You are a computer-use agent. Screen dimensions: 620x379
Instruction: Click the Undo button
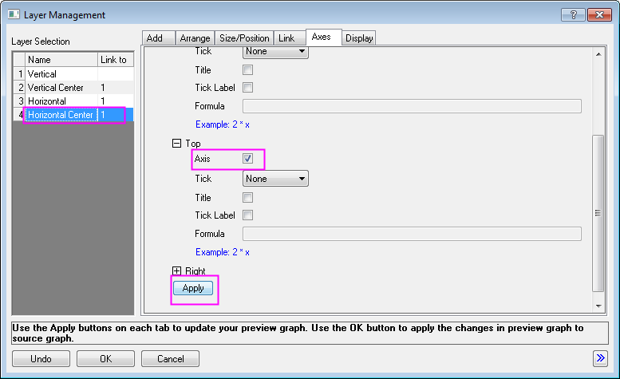41,359
